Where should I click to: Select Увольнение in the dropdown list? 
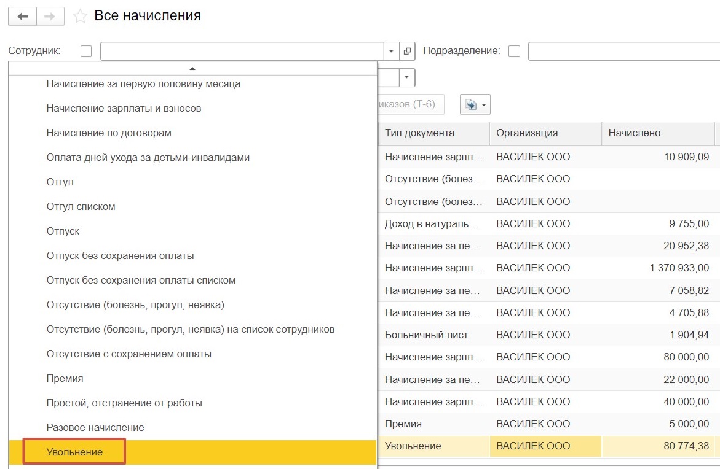tap(192, 452)
